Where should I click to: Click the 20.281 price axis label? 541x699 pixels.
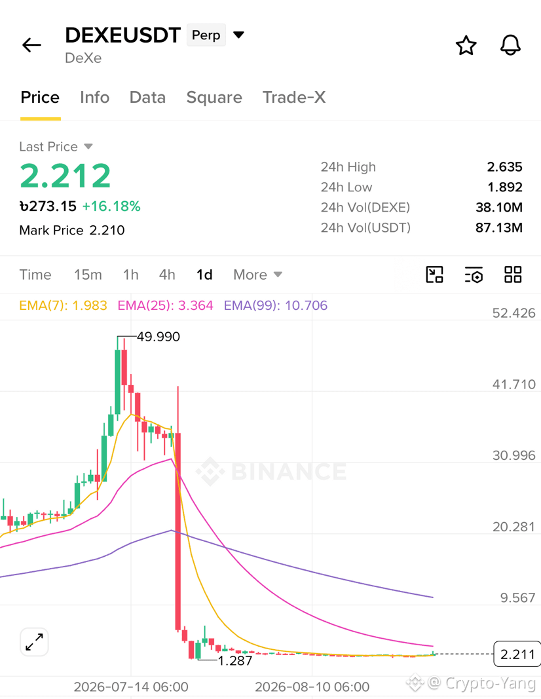tap(513, 527)
